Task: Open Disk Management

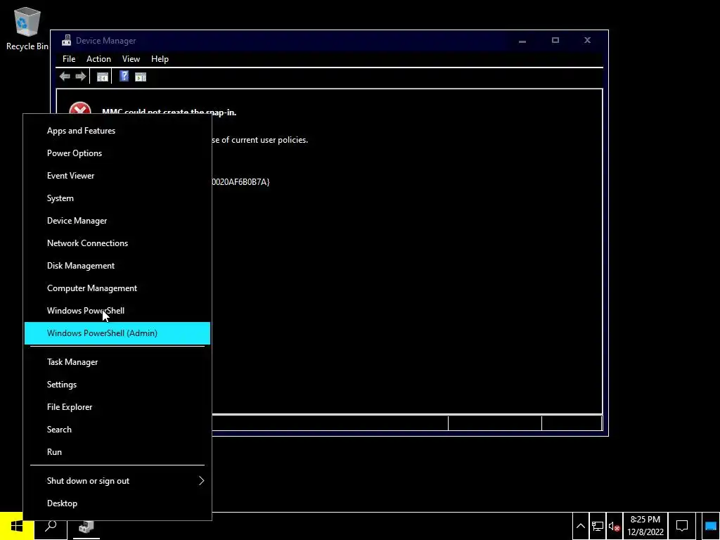Action: pyautogui.click(x=117, y=266)
